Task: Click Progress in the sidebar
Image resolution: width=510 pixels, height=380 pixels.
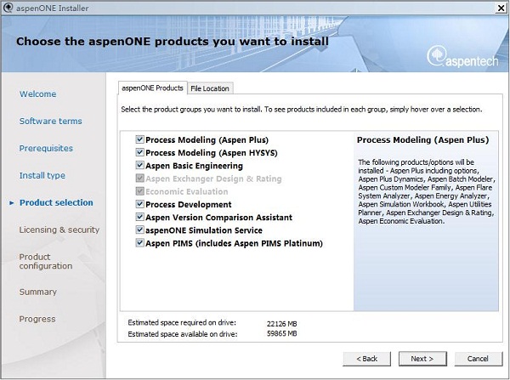Action: coord(37,319)
